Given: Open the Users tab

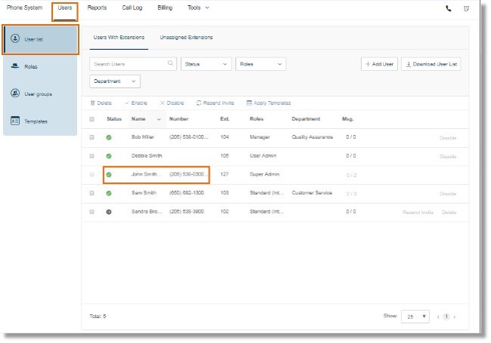Looking at the screenshot, I should point(65,8).
